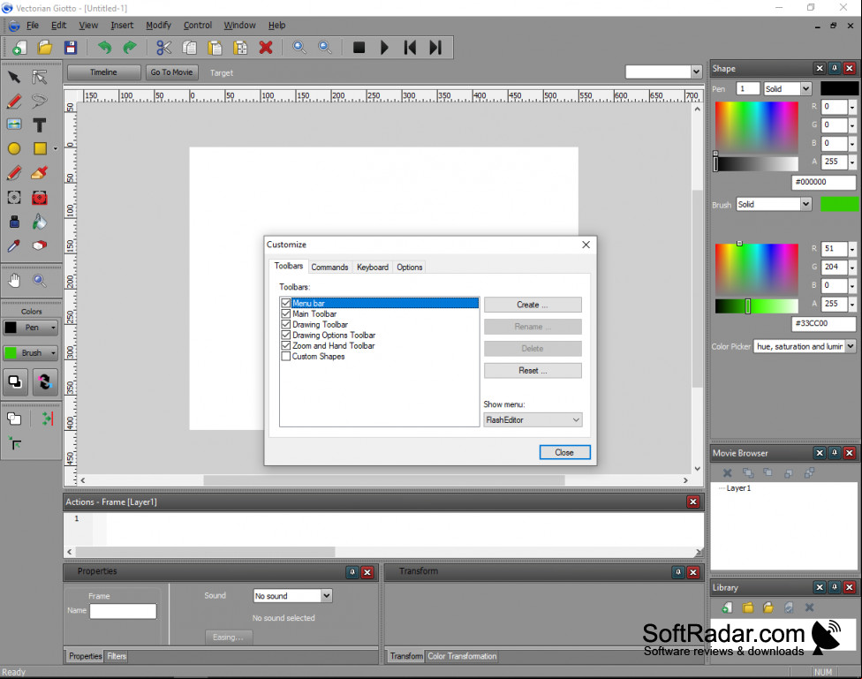
Task: Open the Pen color dropdown in Colors
Action: tap(31, 328)
